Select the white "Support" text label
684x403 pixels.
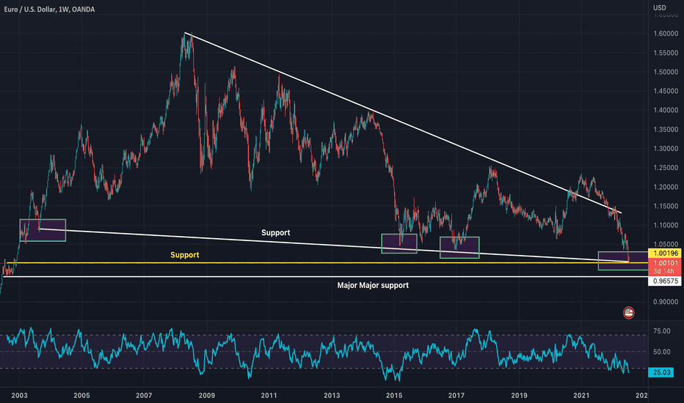point(276,233)
